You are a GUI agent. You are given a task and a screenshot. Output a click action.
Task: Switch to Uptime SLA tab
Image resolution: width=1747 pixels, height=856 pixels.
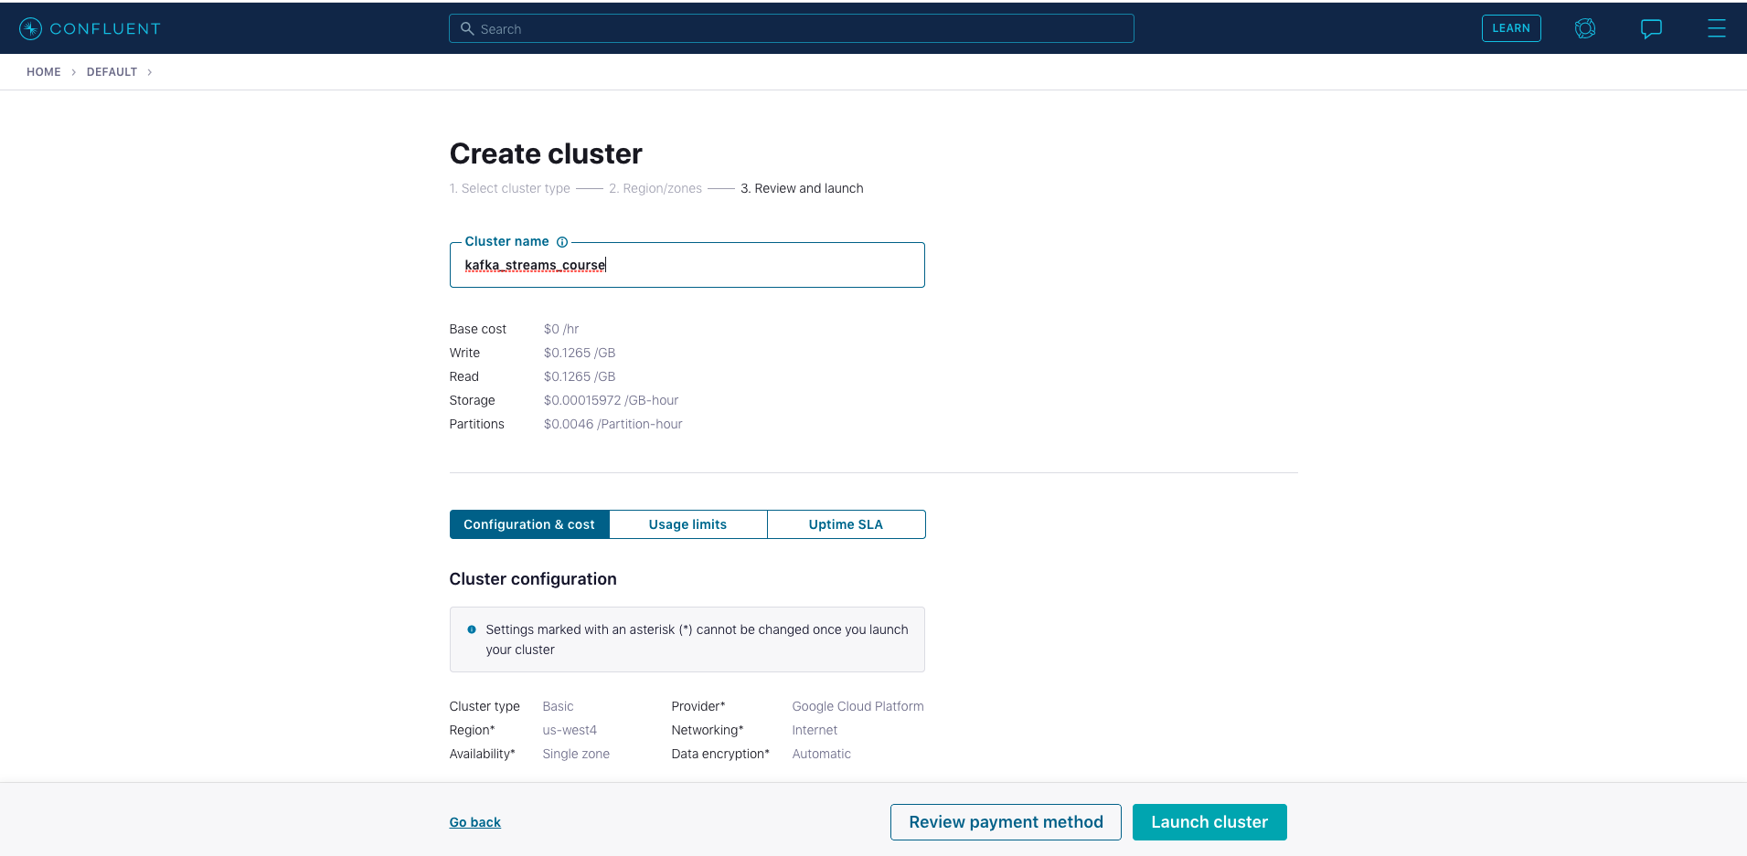tap(846, 524)
